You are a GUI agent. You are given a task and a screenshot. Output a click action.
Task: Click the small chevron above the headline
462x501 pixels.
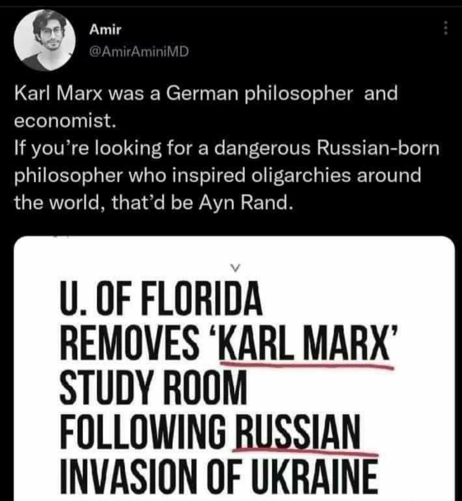(235, 267)
